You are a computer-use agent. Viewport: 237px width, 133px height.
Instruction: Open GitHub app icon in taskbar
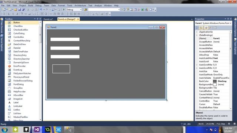click(26, 130)
